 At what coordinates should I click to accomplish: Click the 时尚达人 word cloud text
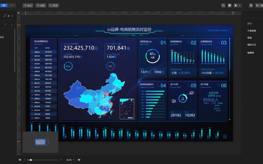pos(211,100)
